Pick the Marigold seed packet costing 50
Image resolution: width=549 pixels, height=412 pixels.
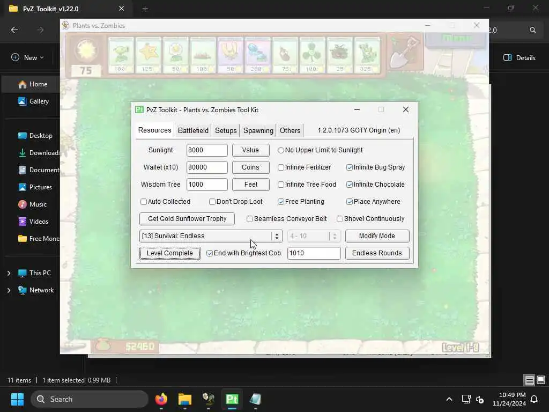coord(175,55)
